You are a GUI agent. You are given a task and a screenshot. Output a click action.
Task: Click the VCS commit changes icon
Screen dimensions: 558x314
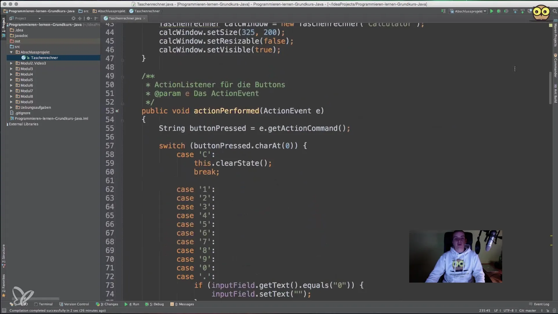[523, 11]
